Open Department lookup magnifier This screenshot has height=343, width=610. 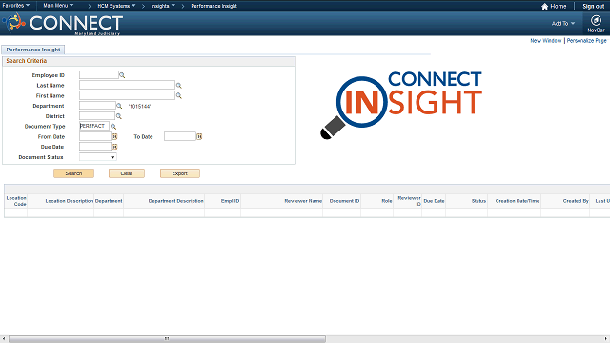coord(119,106)
